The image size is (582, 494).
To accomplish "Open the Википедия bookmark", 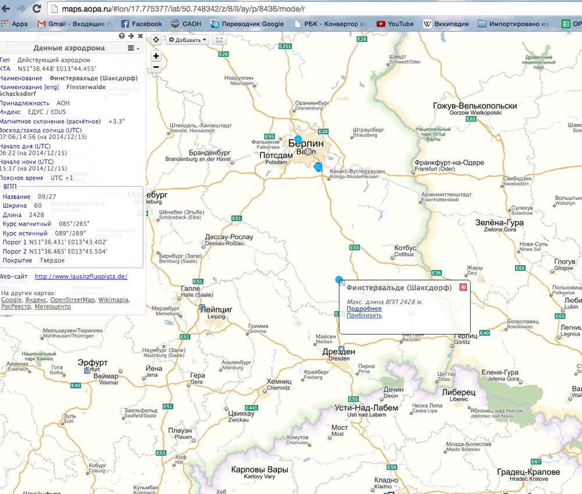I will click(x=445, y=24).
